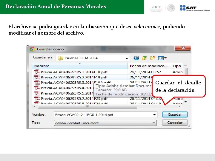Select file Previa.ACA0406295R5.2.2014F19.pdf
Viewport: 215px width, 161px height.
point(74,77)
